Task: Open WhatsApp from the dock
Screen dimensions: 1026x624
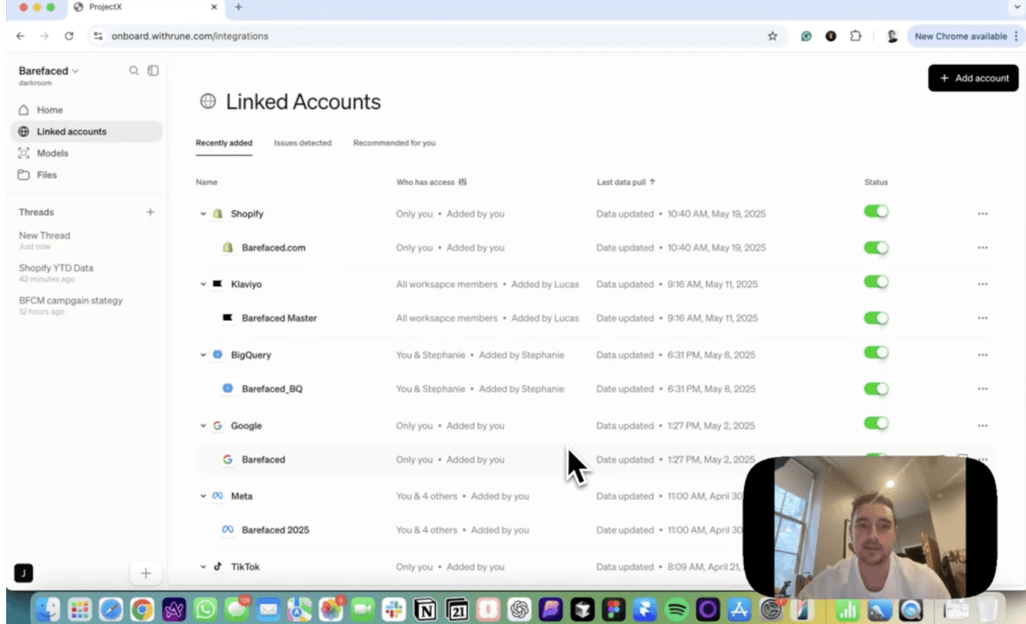Action: point(205,610)
